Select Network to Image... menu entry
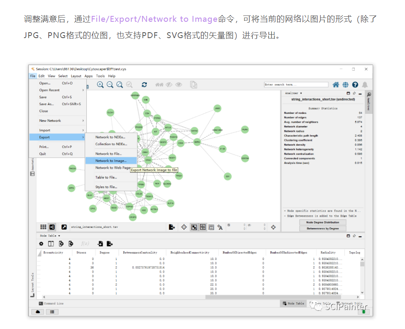405x329 pixels. click(111, 161)
